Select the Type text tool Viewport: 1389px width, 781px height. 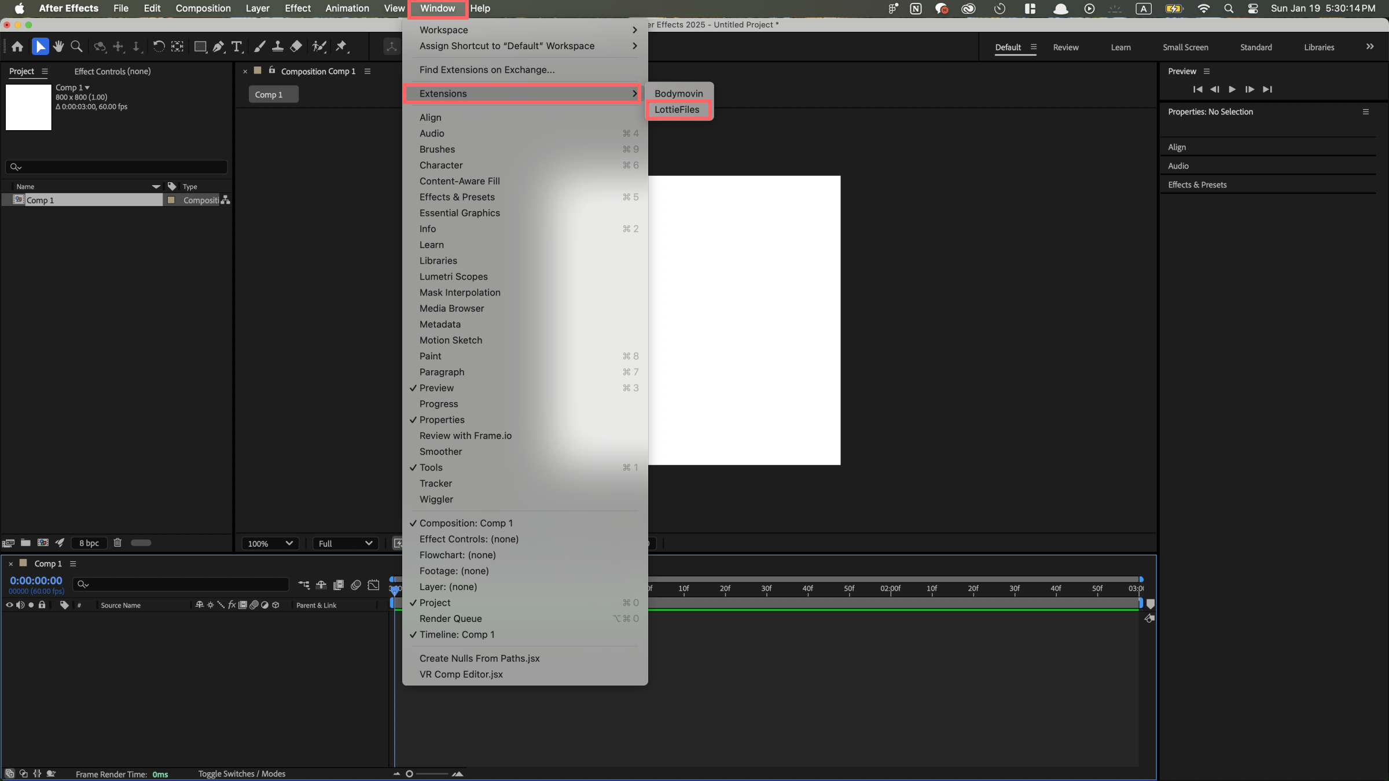(237, 47)
